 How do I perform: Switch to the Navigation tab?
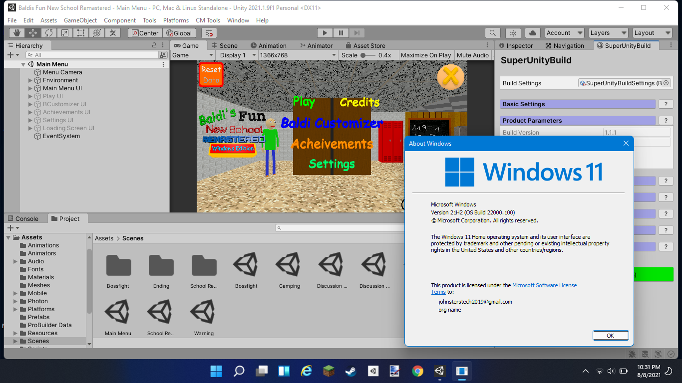click(x=564, y=45)
